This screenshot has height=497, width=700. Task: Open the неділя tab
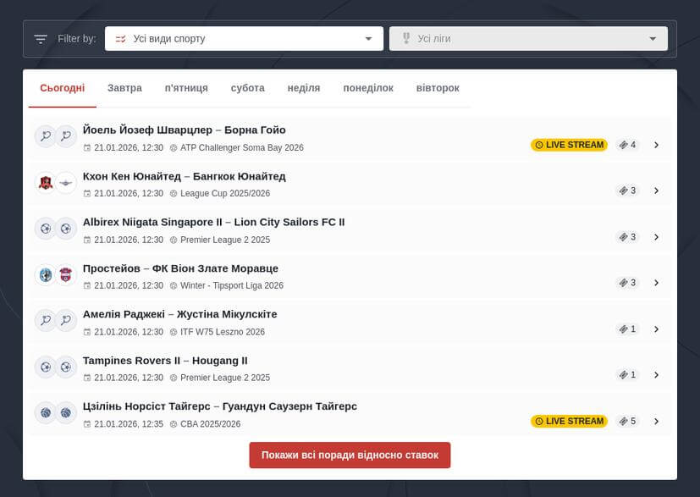point(304,88)
